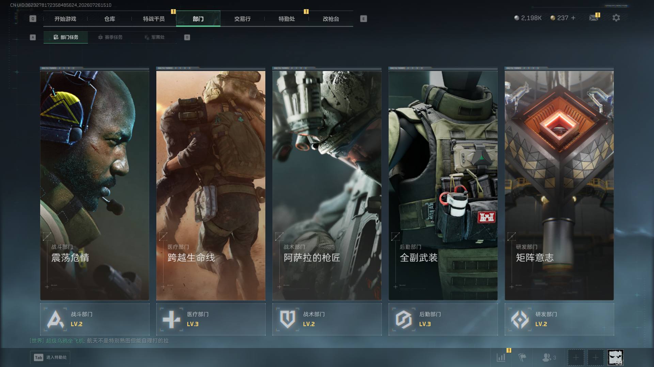Screen dimensions: 654x367
Task: Click the 后勤部门 hexagon emblem icon
Action: click(404, 319)
